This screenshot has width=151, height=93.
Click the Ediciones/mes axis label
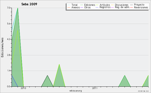[2, 48]
